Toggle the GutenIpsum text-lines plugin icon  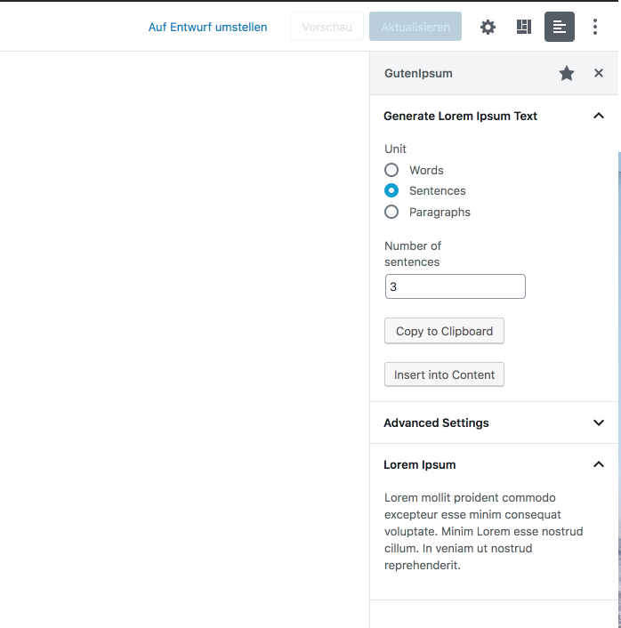[x=560, y=27]
